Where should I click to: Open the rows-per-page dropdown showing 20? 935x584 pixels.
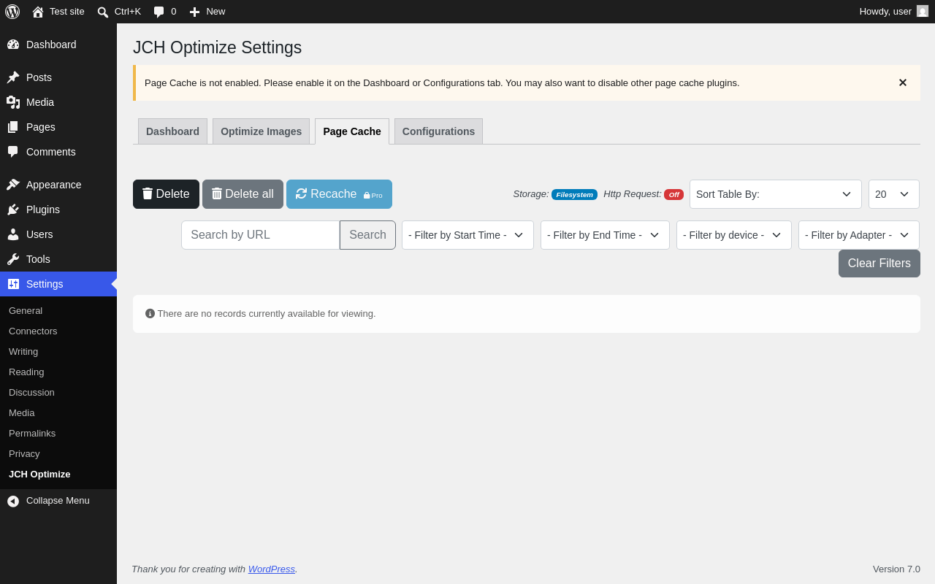tap(894, 194)
